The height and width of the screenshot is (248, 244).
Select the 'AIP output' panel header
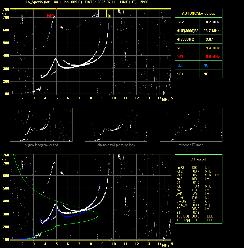click(x=199, y=159)
